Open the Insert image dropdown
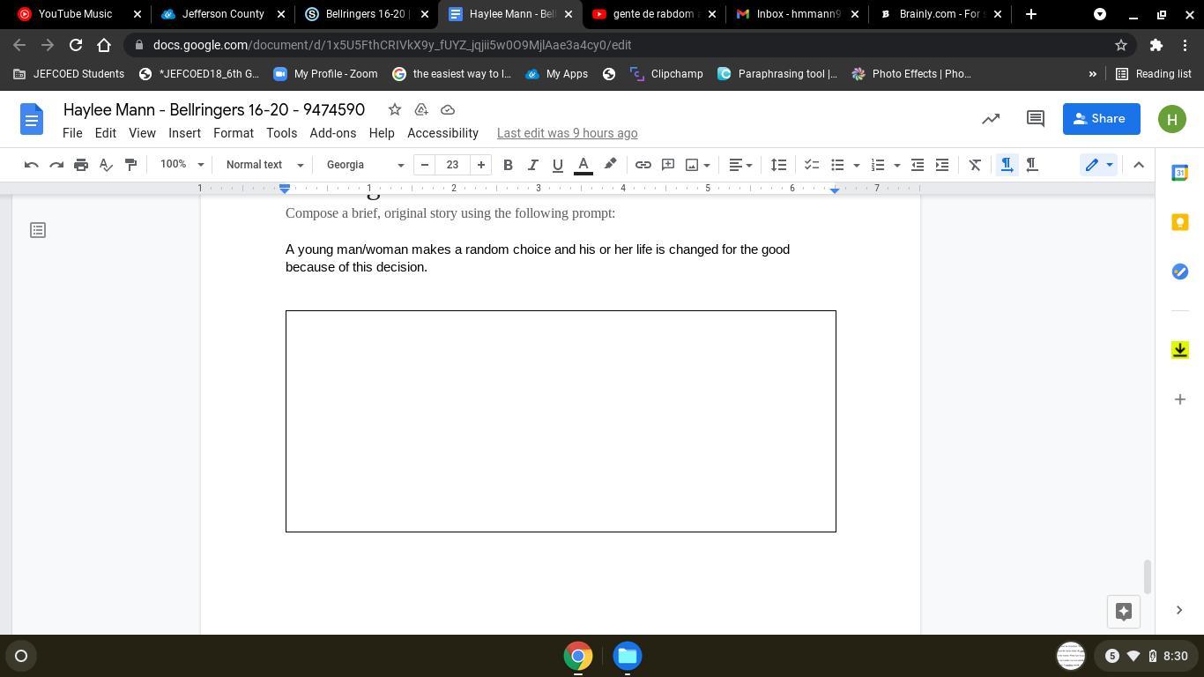The height and width of the screenshot is (677, 1204). [698, 165]
